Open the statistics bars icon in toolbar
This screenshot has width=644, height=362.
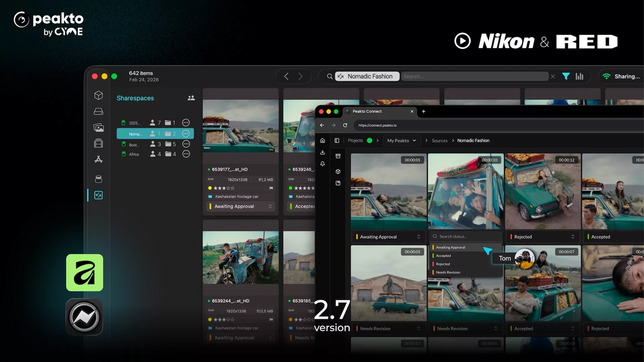coord(579,76)
